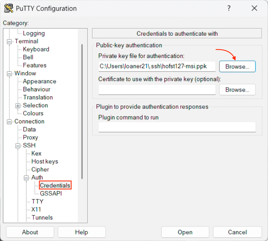
Task: Close the PuTTY Configuration window
Action: tap(254, 8)
